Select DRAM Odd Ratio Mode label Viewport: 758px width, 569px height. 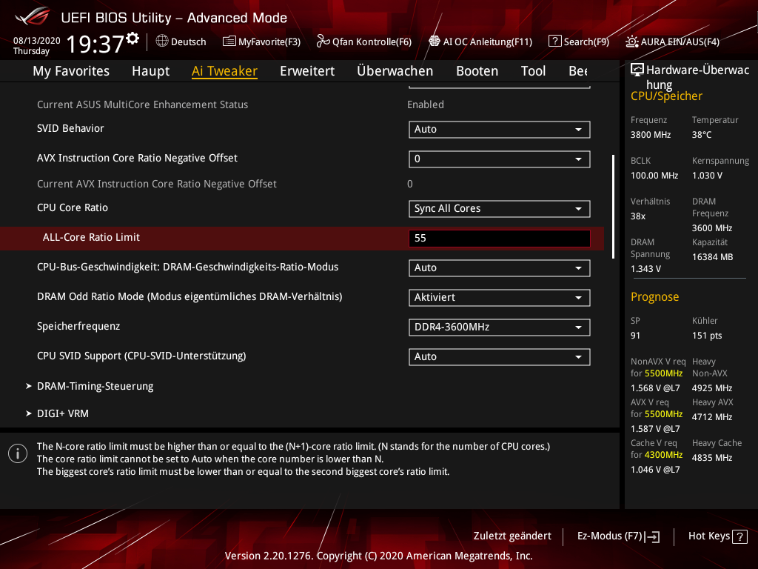pos(189,296)
